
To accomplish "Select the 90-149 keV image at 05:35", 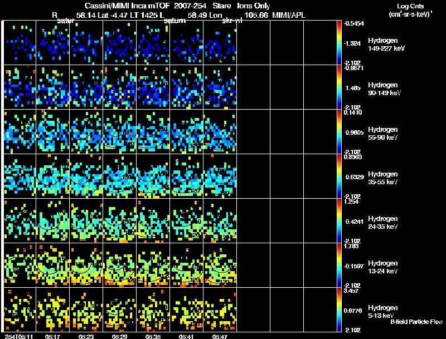I will tap(153, 87).
